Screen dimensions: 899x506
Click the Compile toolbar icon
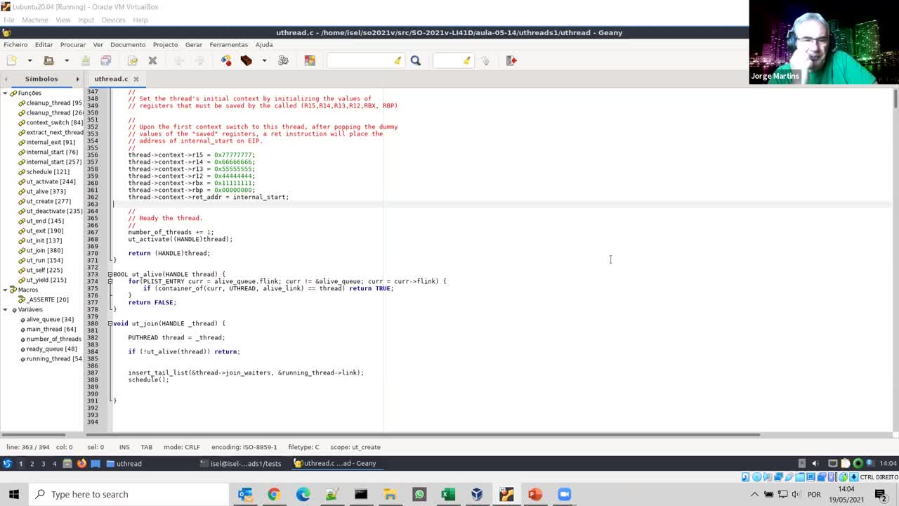pyautogui.click(x=226, y=60)
